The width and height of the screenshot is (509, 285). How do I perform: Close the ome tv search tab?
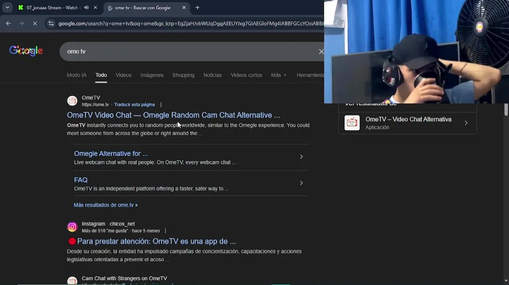click(x=184, y=8)
